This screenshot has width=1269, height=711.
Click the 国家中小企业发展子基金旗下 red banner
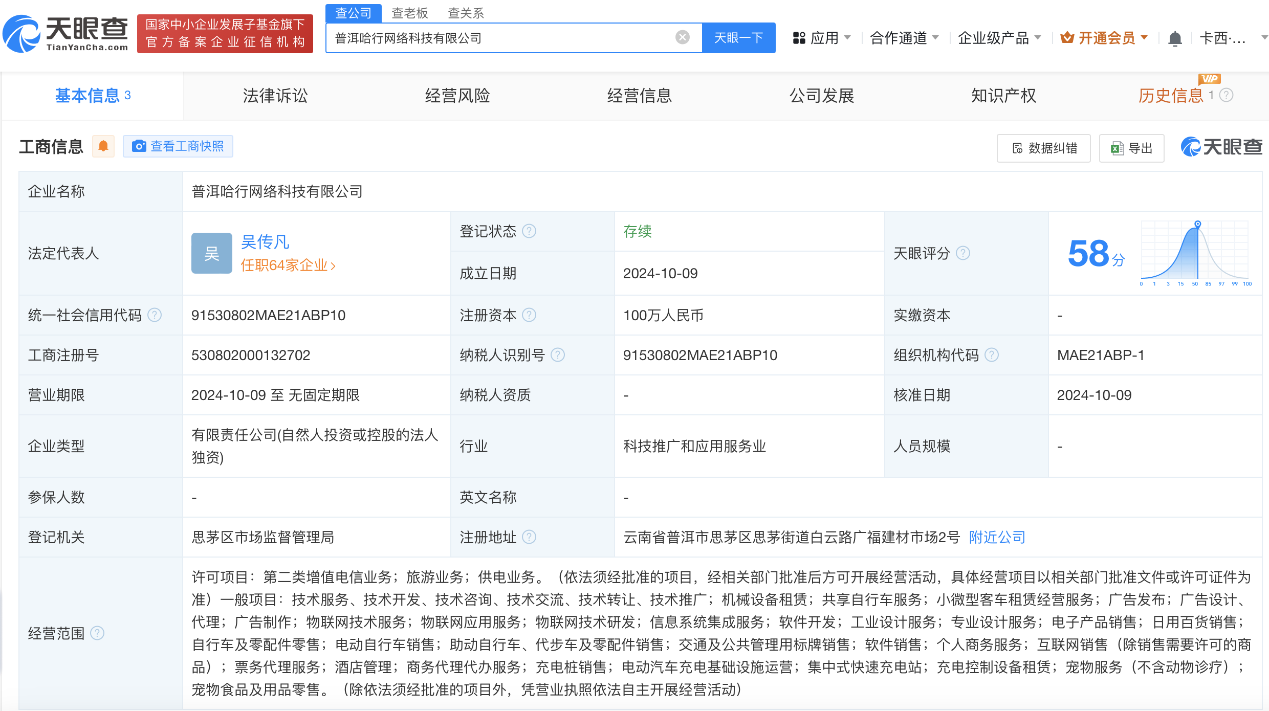[x=225, y=34]
